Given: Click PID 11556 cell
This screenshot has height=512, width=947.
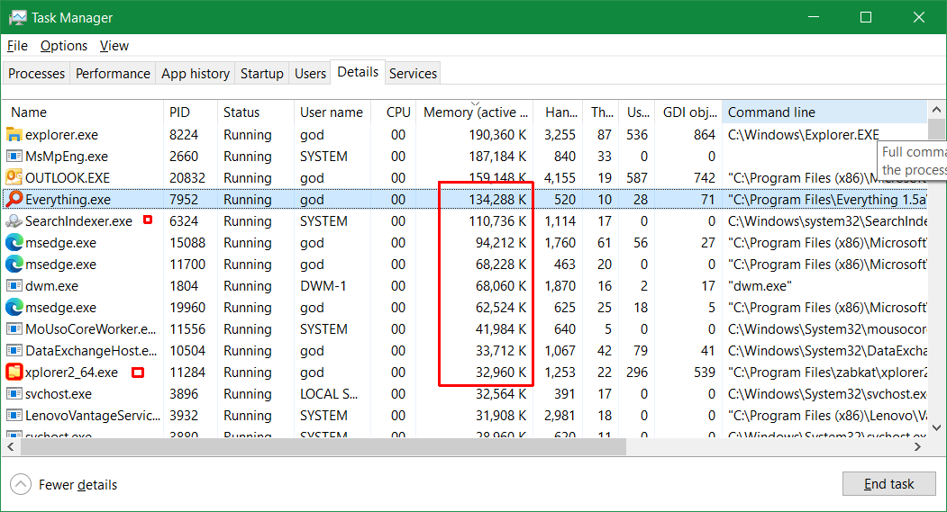Looking at the screenshot, I should pyautogui.click(x=187, y=329).
